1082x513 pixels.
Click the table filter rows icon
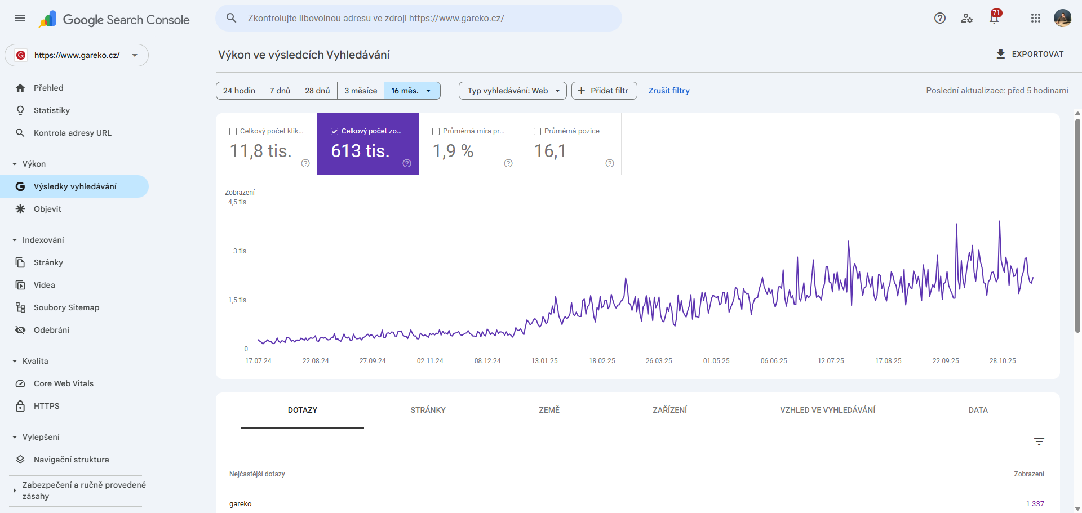[x=1039, y=441]
